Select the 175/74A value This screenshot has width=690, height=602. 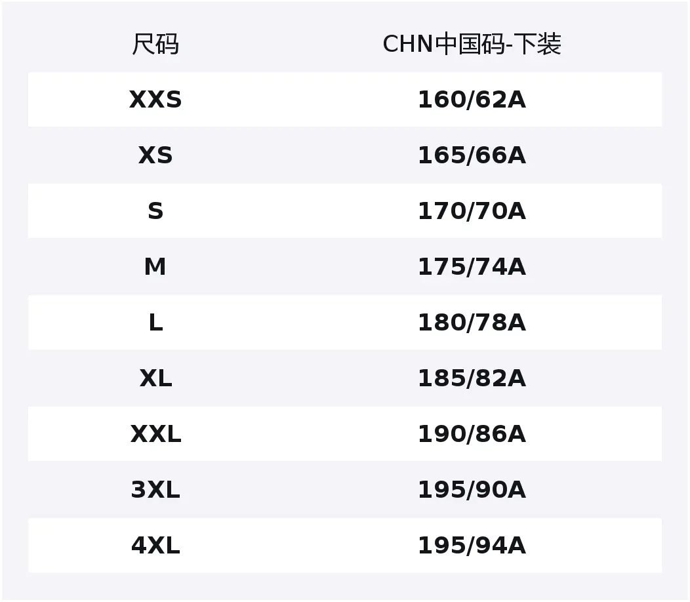472,267
